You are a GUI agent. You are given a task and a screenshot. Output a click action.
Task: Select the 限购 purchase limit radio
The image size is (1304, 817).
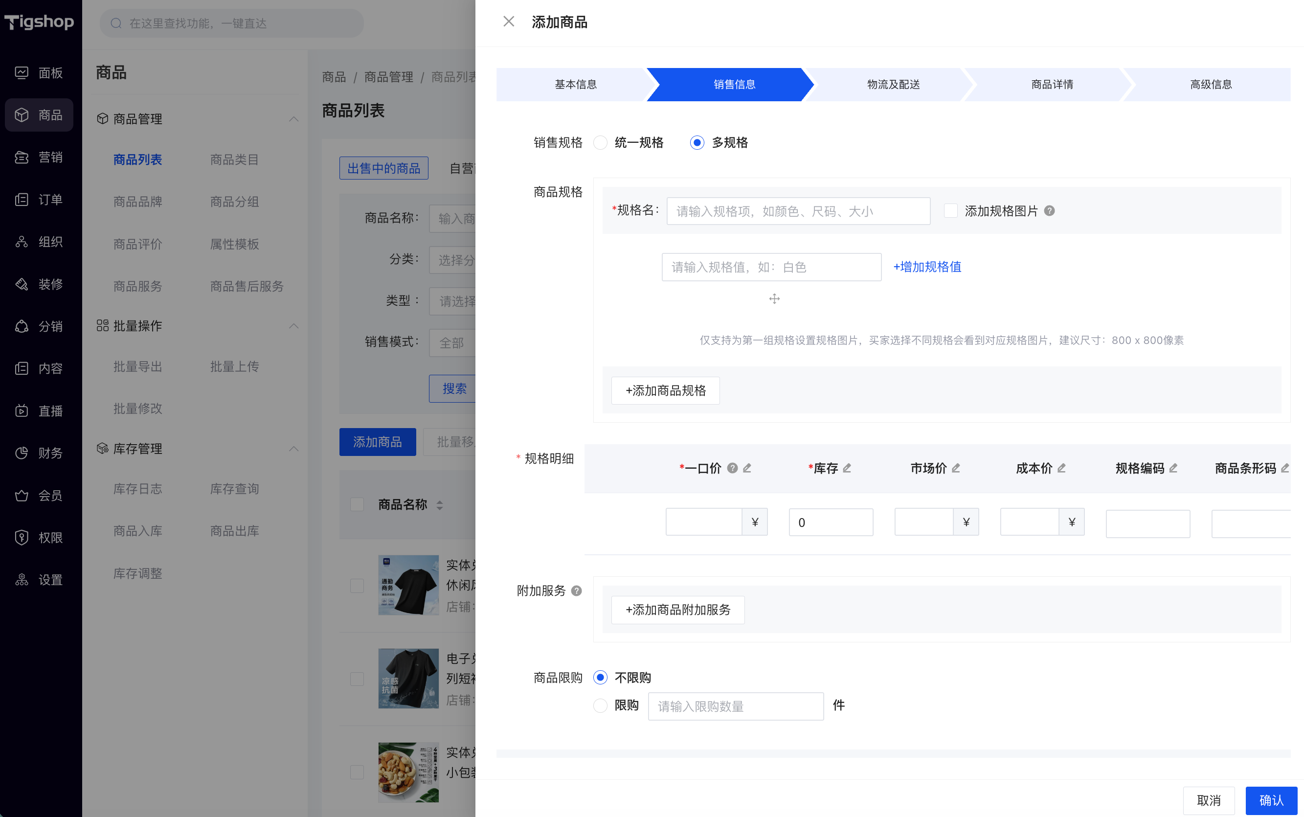click(x=600, y=705)
